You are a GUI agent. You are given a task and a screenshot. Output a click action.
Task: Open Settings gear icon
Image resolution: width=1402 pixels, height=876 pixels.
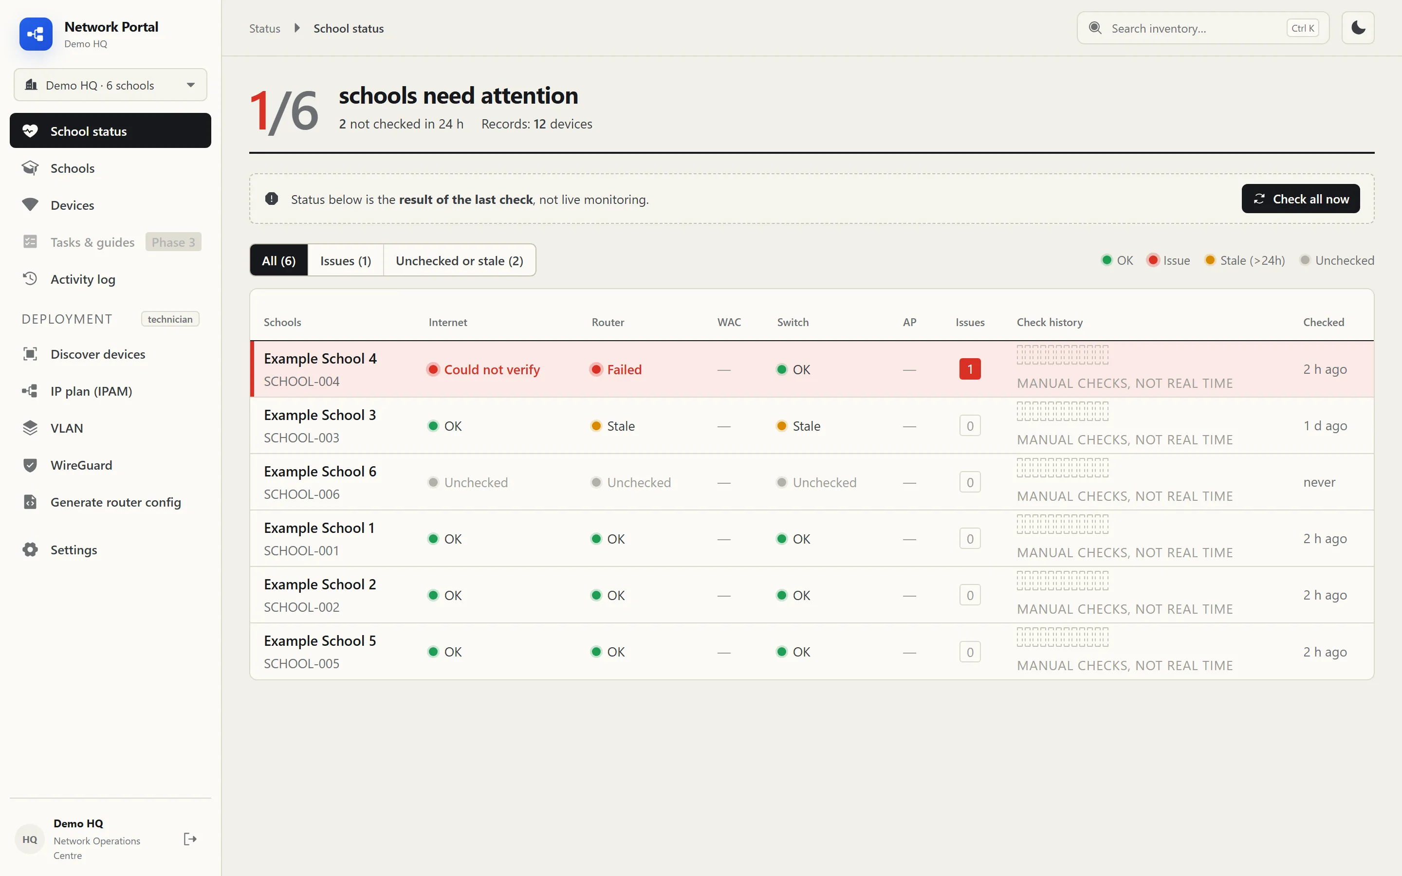(30, 550)
